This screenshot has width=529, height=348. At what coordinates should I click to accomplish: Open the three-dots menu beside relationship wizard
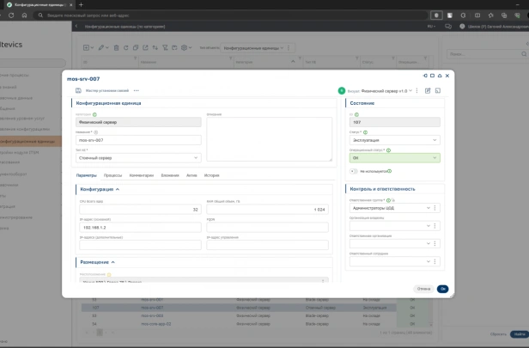click(x=136, y=90)
